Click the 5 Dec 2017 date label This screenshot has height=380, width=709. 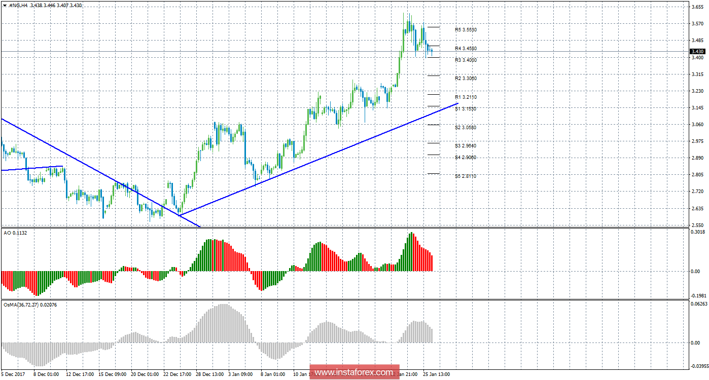(13, 374)
